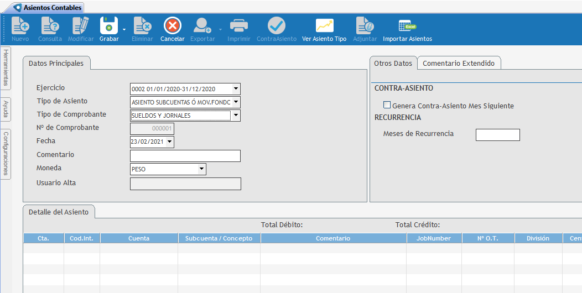Click the Comentario text field

click(x=185, y=156)
